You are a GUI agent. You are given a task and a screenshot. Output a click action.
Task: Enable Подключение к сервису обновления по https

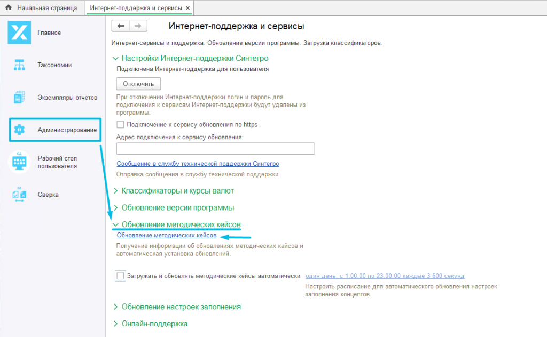(120, 124)
